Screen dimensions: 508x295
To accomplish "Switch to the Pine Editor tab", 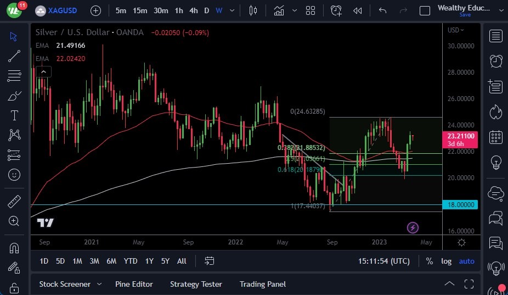I will click(134, 284).
